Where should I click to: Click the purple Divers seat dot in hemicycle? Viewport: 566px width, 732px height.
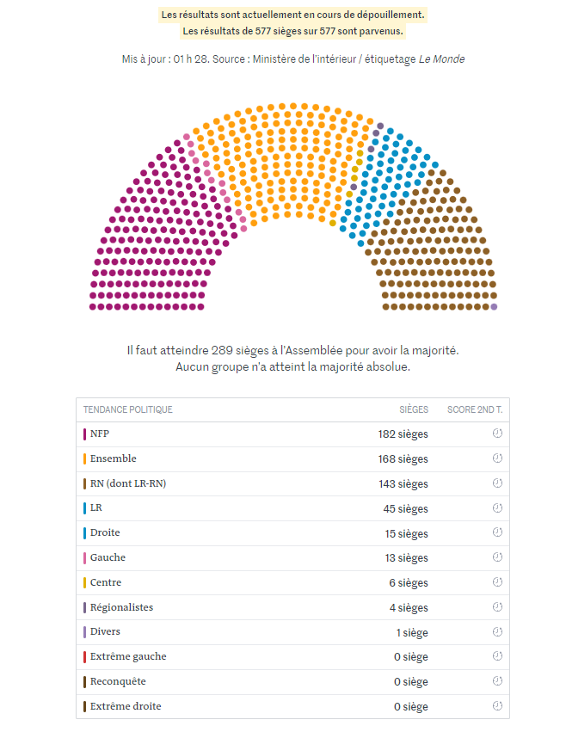(x=494, y=307)
